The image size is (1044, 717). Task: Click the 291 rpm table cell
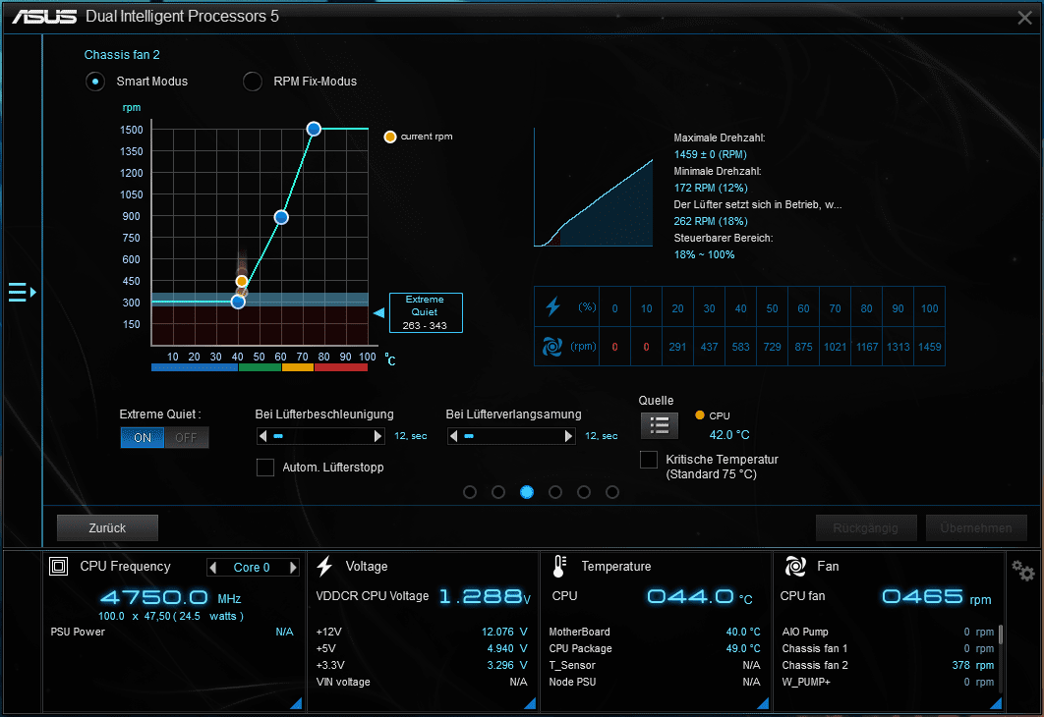[x=677, y=347]
